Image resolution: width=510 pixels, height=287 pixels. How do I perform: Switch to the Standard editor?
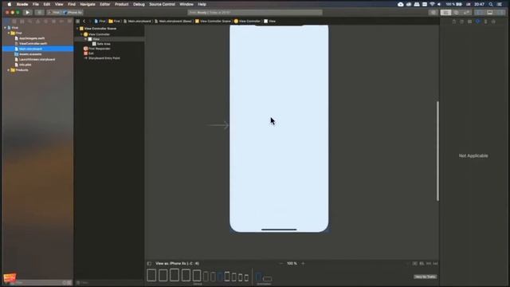pos(445,13)
